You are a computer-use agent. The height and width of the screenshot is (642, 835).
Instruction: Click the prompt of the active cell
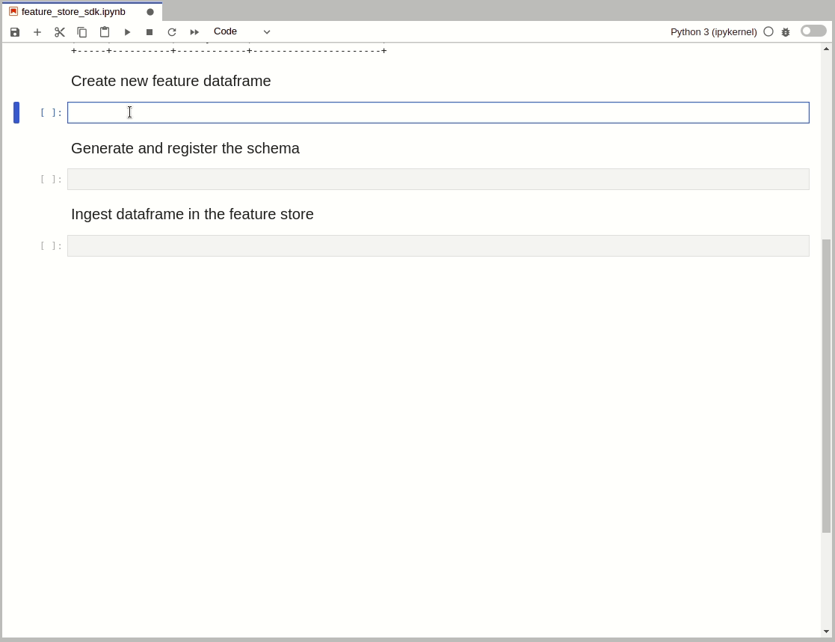51,112
